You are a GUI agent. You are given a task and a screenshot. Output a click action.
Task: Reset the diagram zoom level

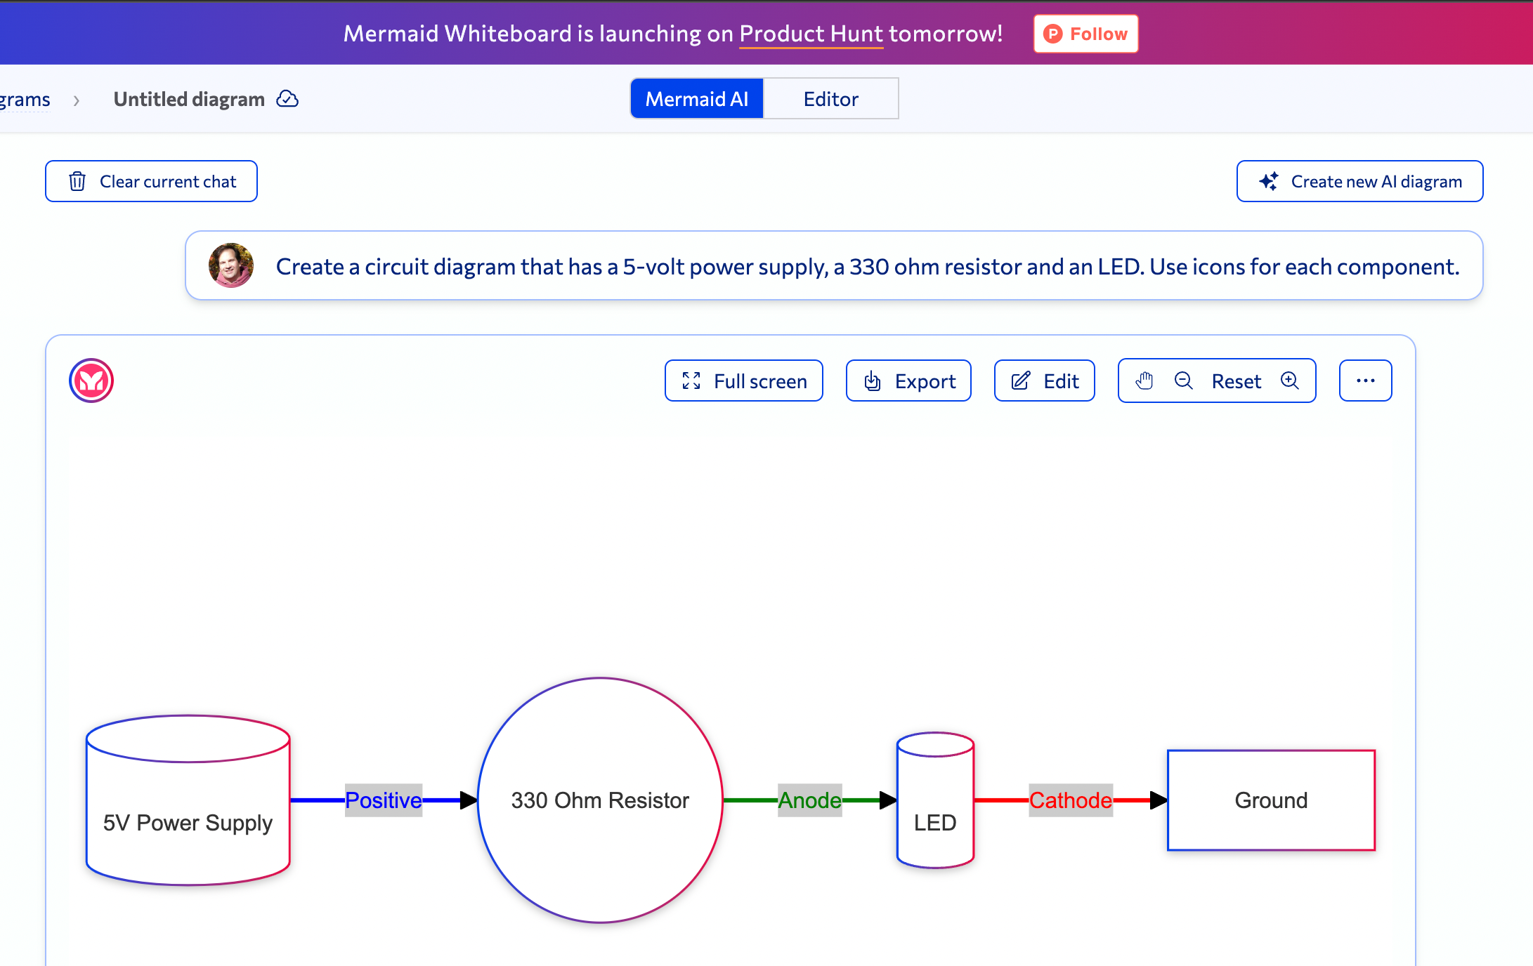[x=1236, y=381]
